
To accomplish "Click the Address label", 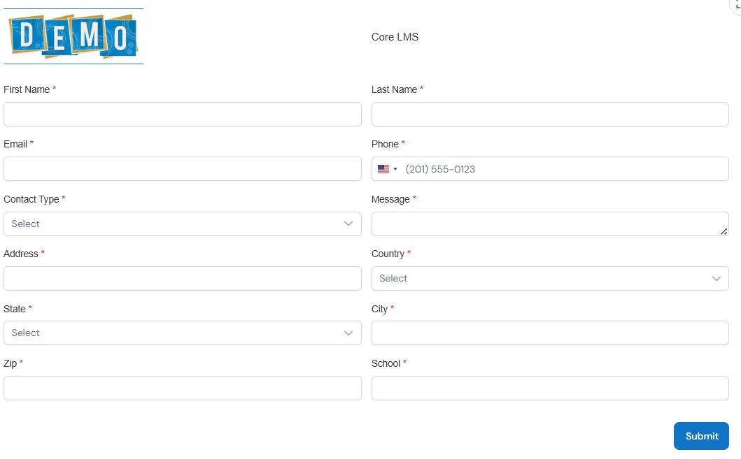I will 21,254.
